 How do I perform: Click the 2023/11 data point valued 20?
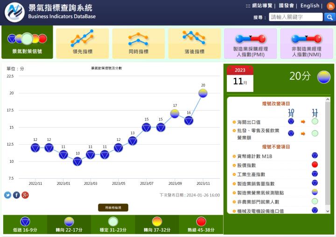pyautogui.click(x=203, y=93)
